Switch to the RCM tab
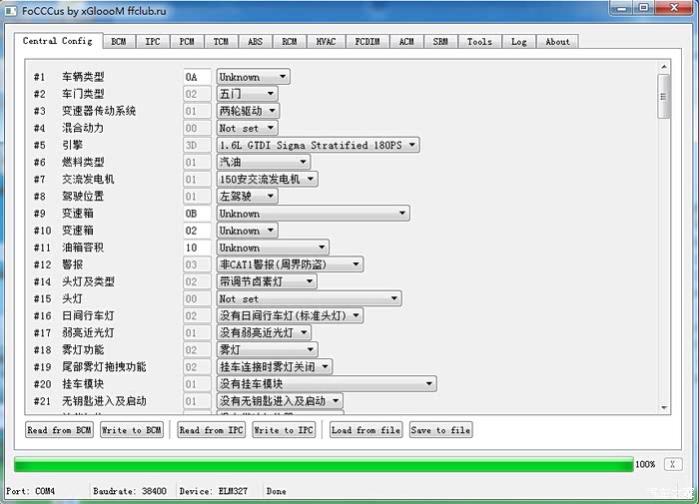Viewport: 699px width, 504px height. tap(290, 42)
